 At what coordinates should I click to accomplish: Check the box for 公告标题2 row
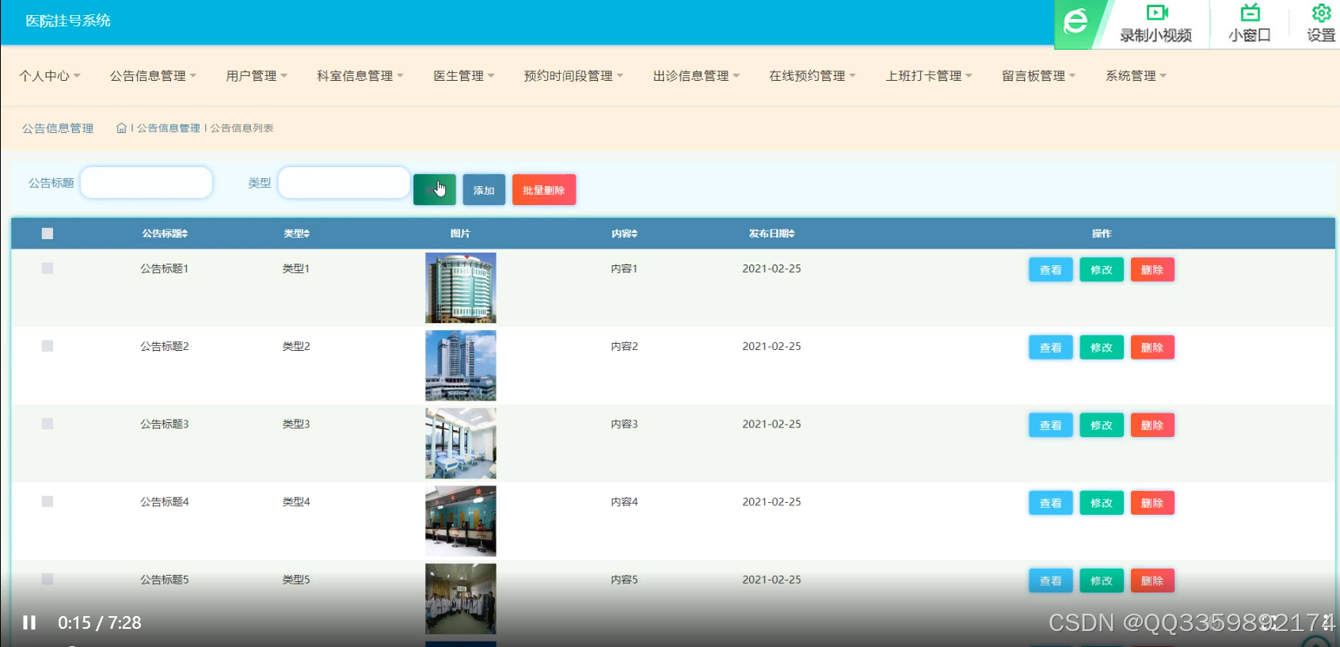click(x=48, y=346)
